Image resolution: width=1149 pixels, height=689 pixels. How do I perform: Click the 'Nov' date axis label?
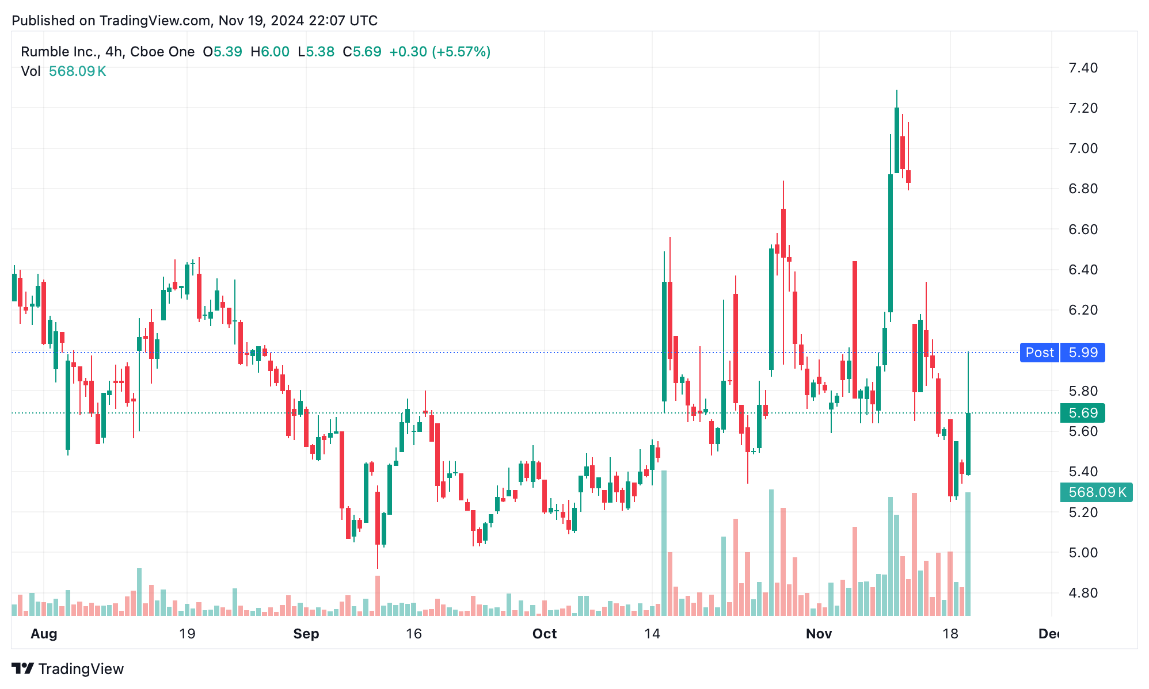tap(819, 634)
